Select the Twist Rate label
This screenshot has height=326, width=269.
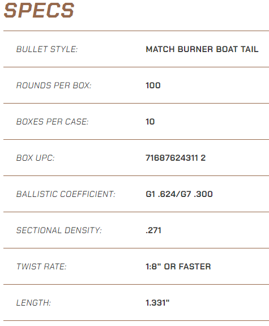pos(41,267)
